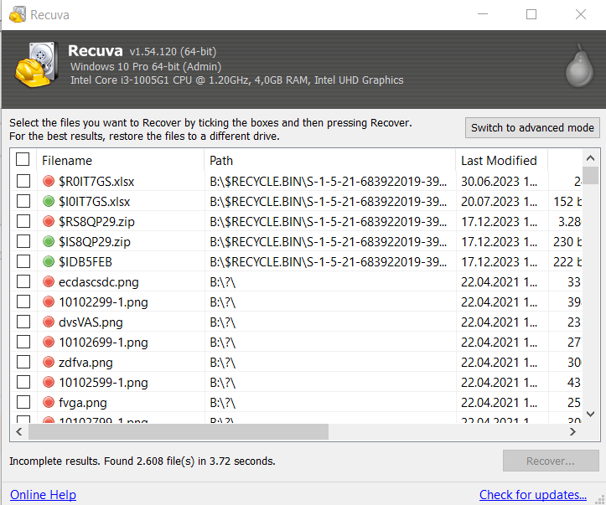Click red status dot for 10102299-1.png
Screen dimensions: 606x505
point(49,301)
